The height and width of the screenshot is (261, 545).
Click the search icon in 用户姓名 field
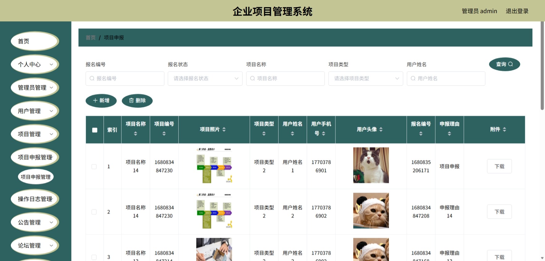[x=413, y=79]
